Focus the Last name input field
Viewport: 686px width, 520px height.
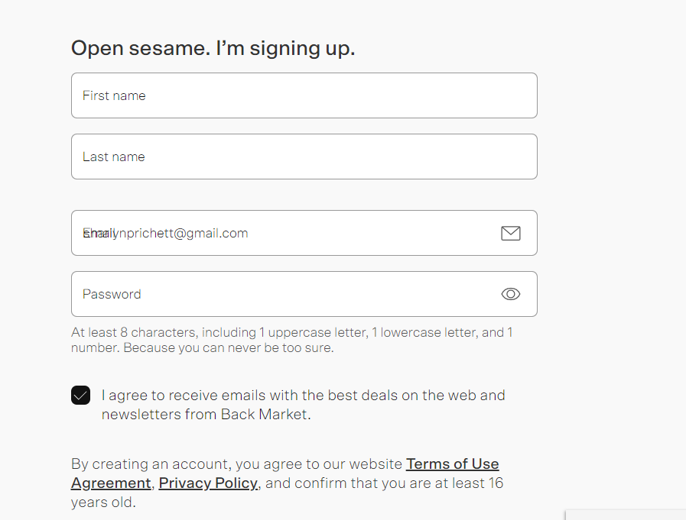click(304, 157)
